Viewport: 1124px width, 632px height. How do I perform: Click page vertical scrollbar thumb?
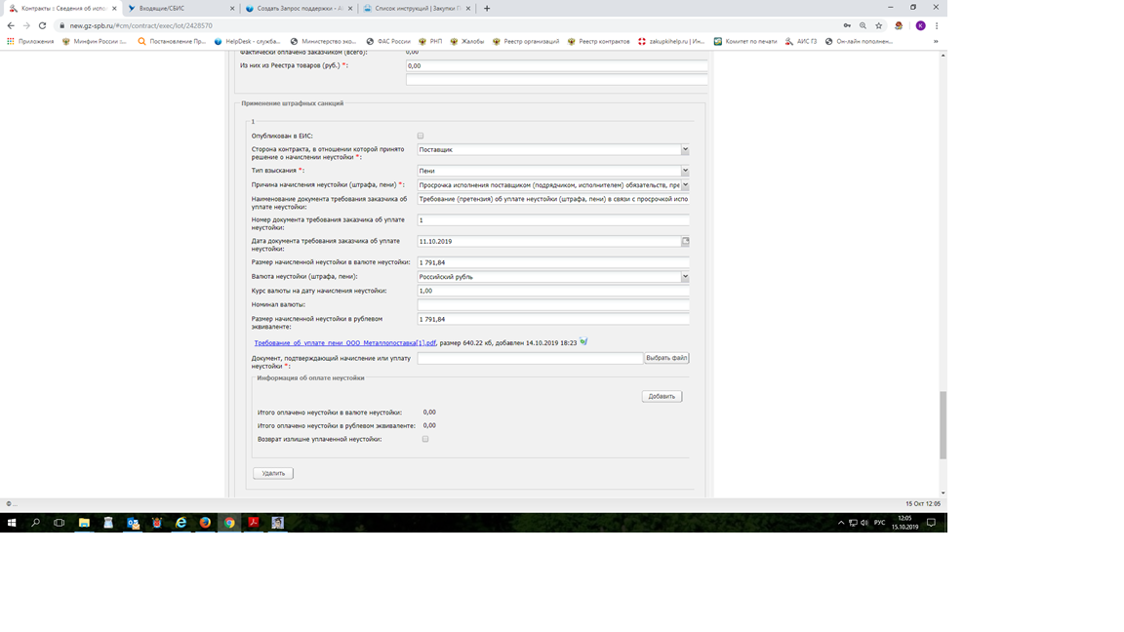tap(943, 425)
